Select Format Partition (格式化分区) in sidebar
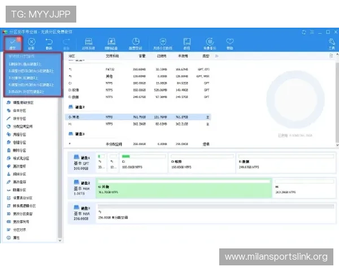 [x=18, y=158]
